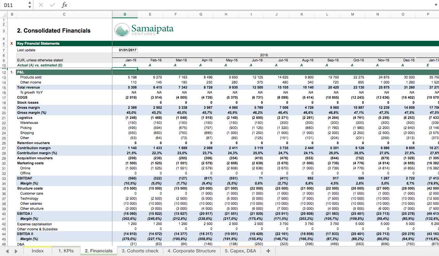439x256 pixels.
Task: Go to previous sheet with left arrow
Action: (x=7, y=251)
